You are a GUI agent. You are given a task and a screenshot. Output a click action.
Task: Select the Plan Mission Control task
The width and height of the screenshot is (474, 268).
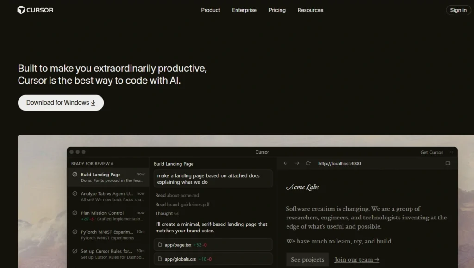click(108, 216)
